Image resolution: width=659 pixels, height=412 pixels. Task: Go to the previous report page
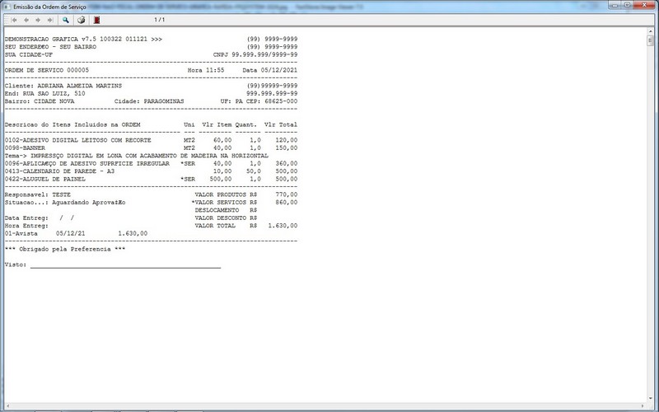click(26, 20)
